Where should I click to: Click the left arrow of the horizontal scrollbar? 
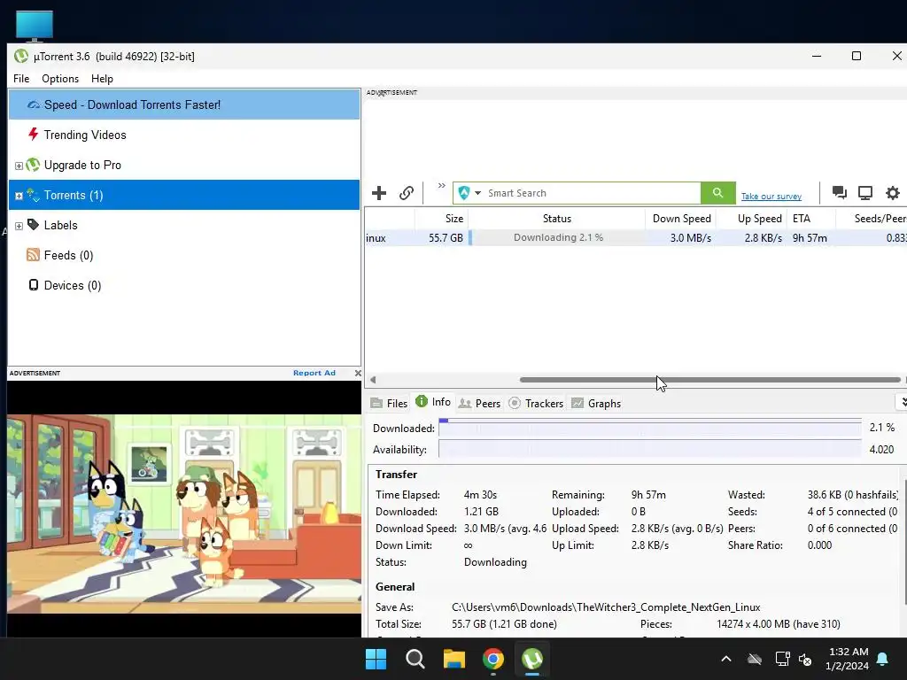click(373, 380)
